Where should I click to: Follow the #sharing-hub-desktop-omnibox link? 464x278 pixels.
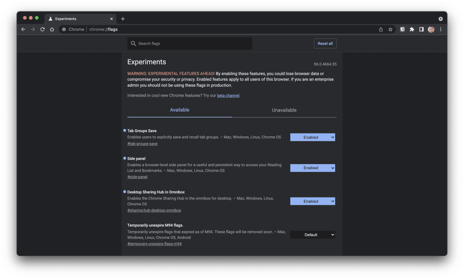[154, 210]
